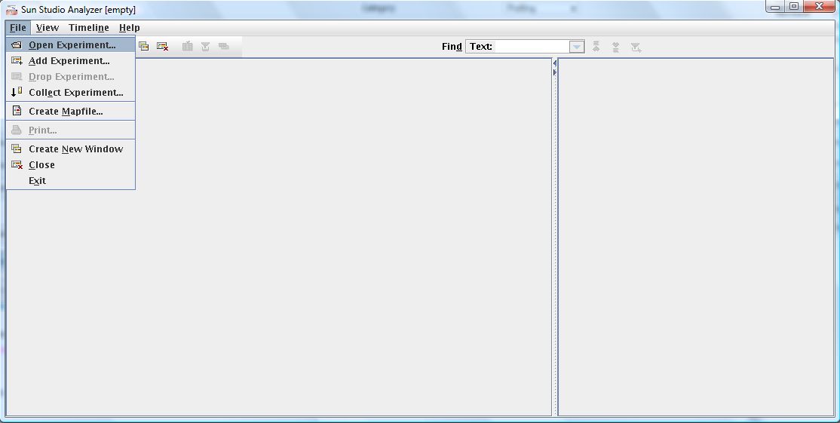Open the Help menu
Viewport: 840px width, 423px height.
pos(129,28)
